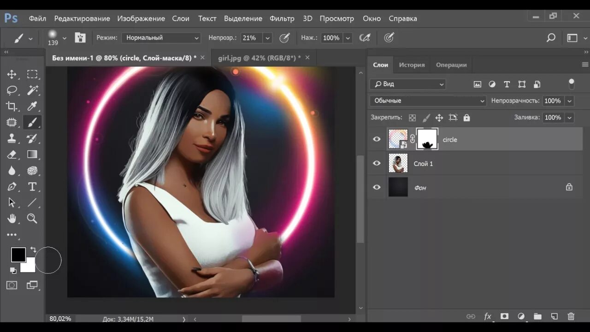
Task: Add a layer mask button
Action: (504, 316)
